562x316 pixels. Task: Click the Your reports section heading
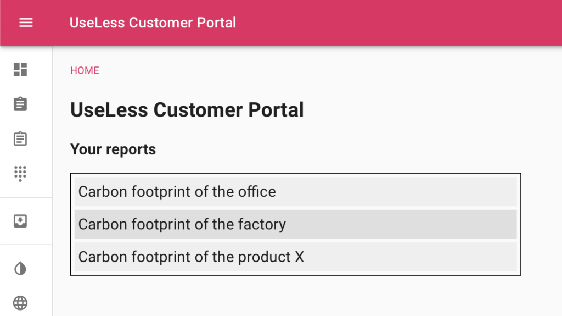tap(113, 149)
